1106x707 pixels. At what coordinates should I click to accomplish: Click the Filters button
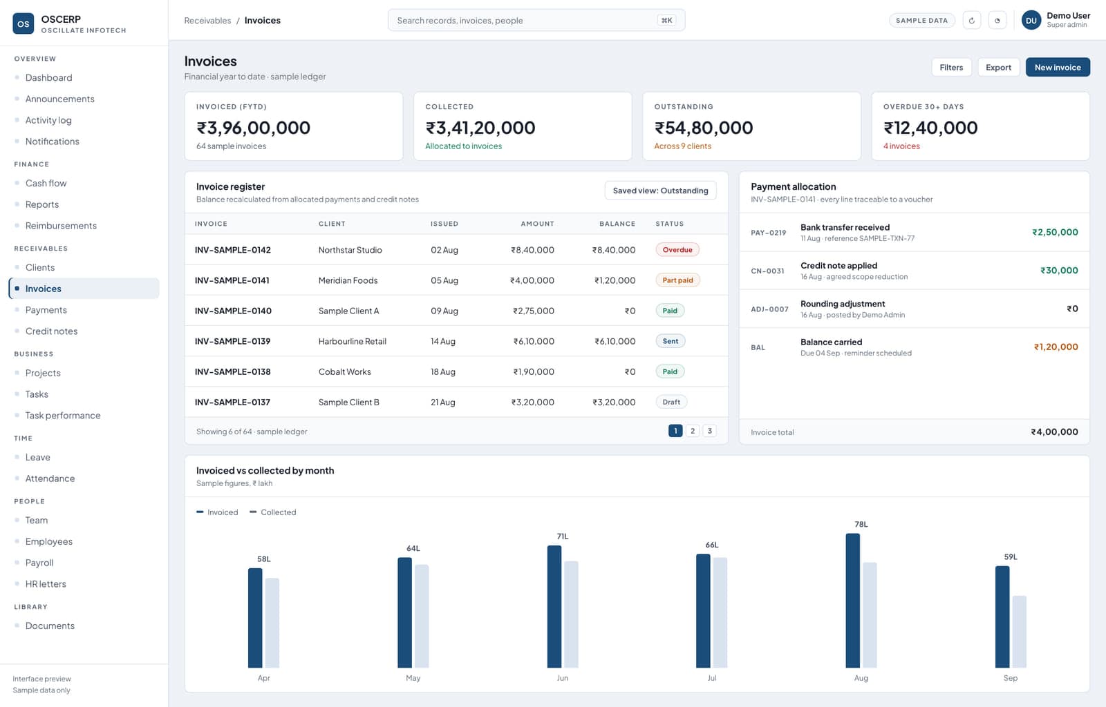tap(951, 67)
